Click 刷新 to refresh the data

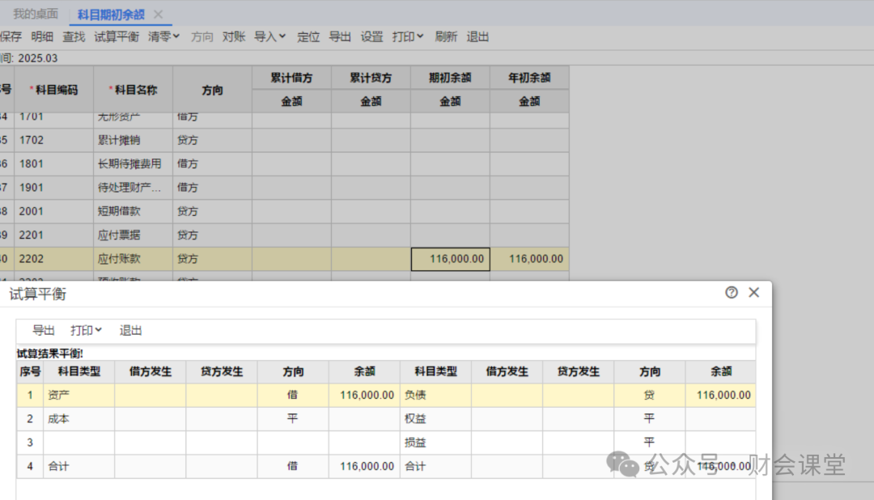446,36
